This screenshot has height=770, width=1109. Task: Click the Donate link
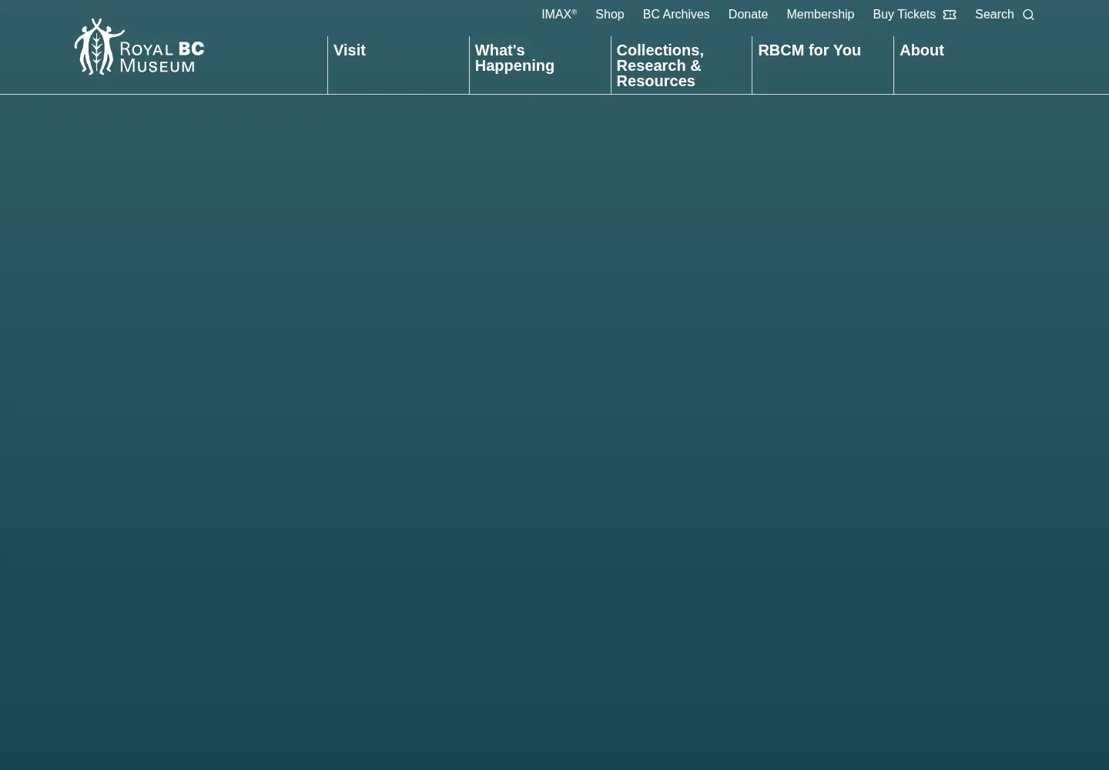coord(748,14)
